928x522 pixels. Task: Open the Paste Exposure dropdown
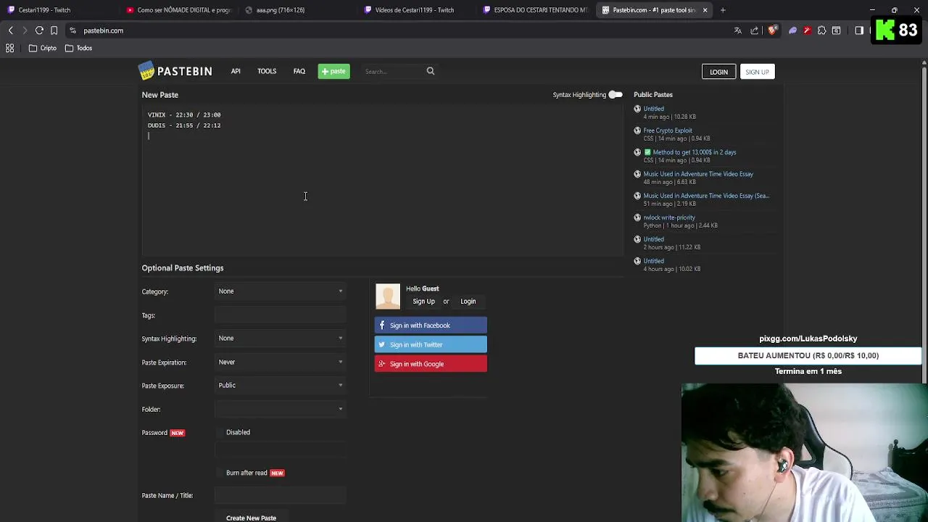(281, 386)
